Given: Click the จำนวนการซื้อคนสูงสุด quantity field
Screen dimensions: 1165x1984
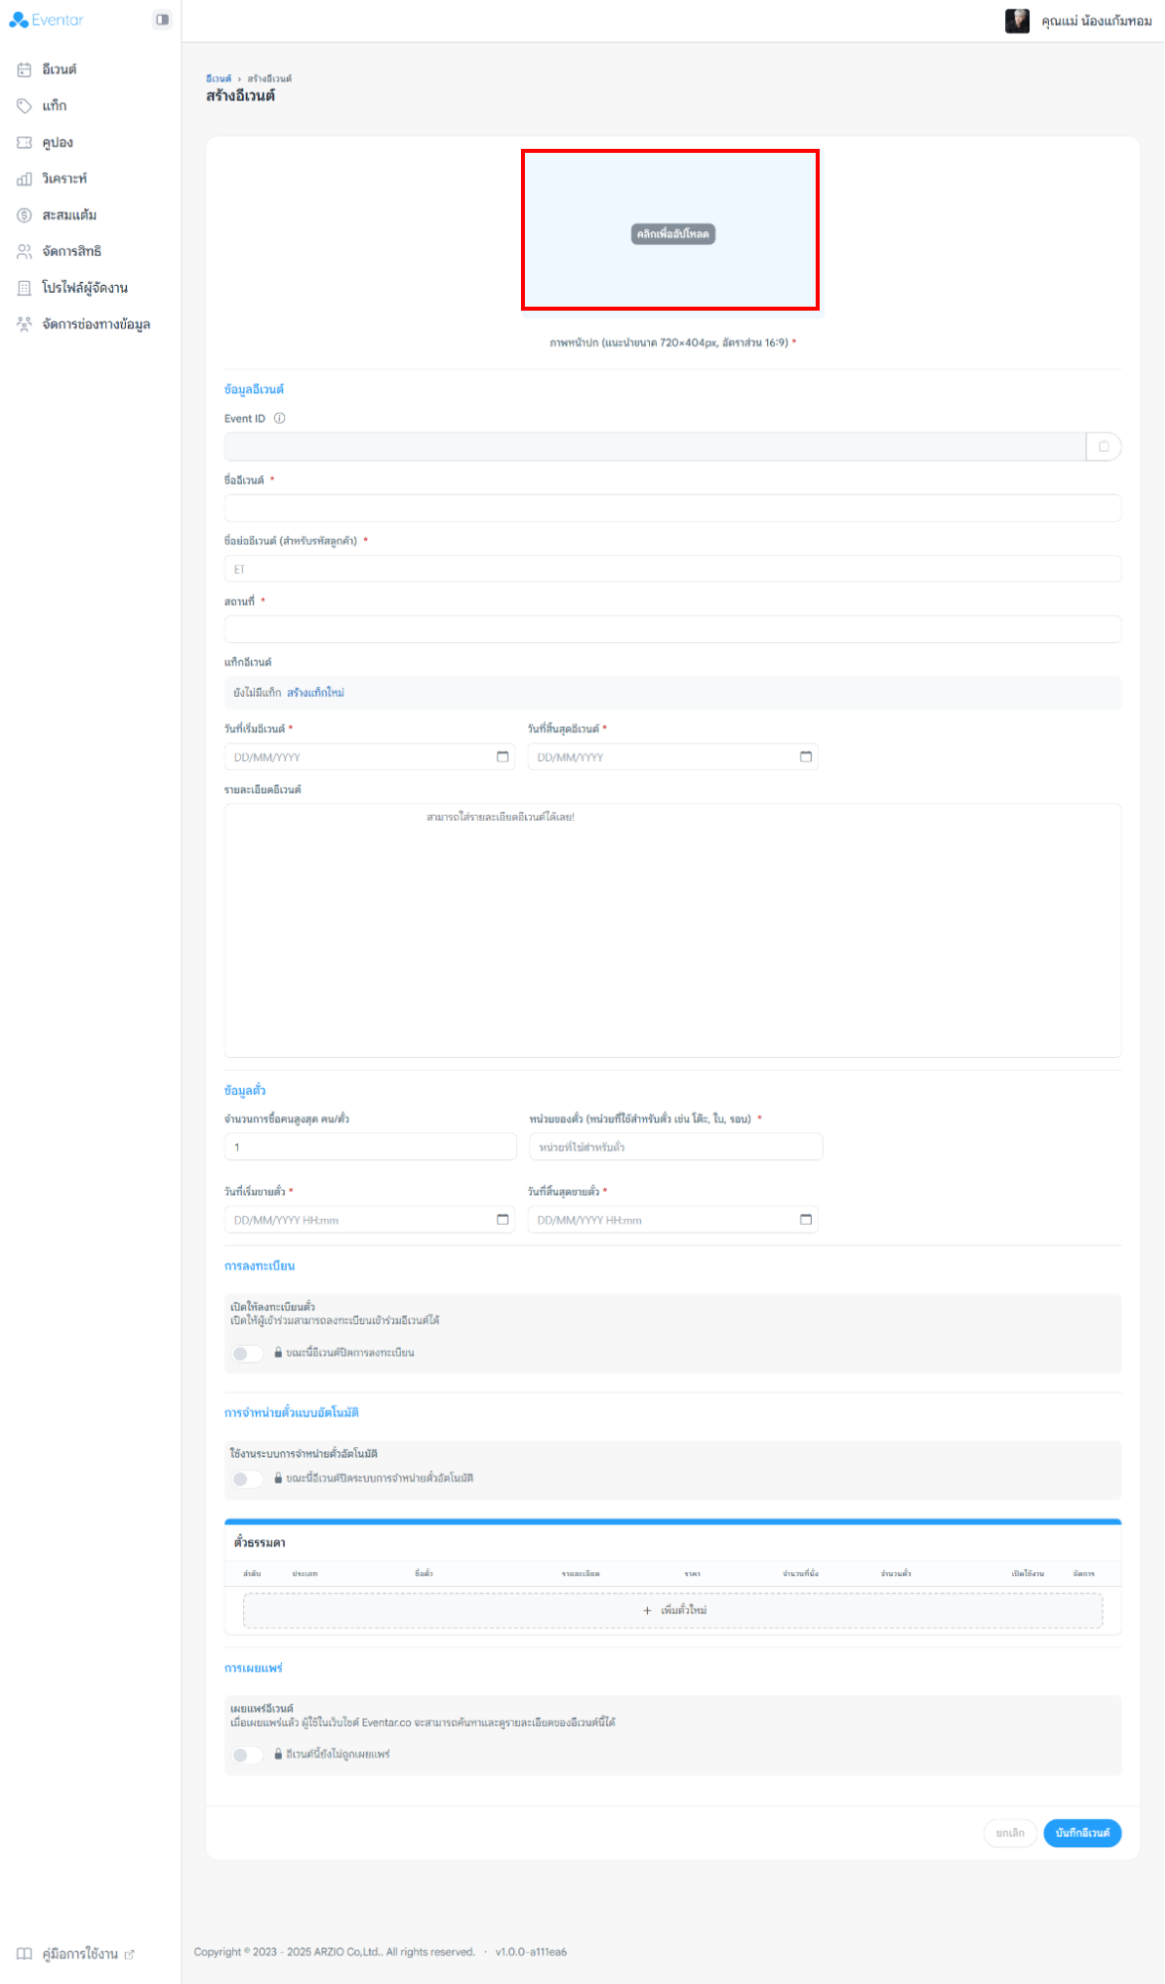Looking at the screenshot, I should (x=370, y=1147).
